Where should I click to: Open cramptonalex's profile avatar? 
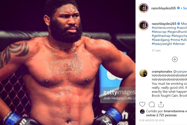[x=143, y=73]
